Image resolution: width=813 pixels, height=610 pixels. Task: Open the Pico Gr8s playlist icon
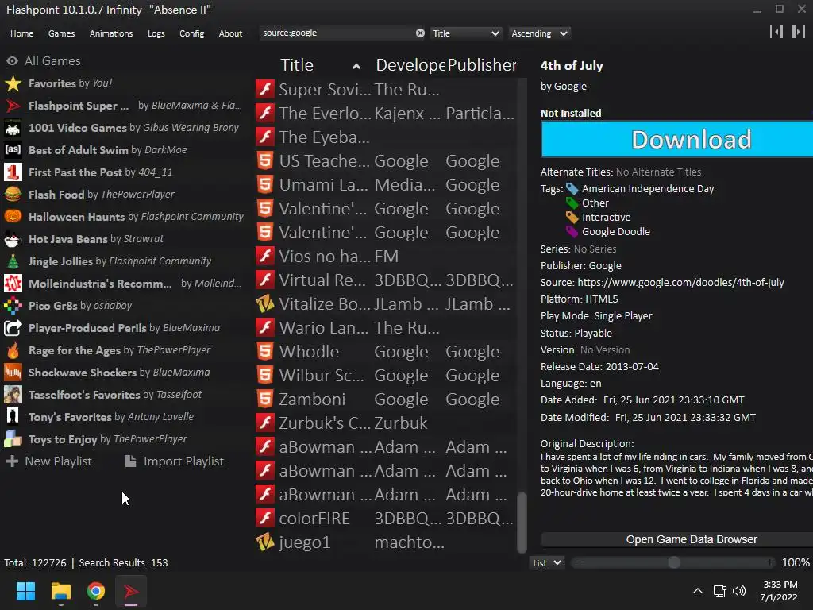(13, 306)
